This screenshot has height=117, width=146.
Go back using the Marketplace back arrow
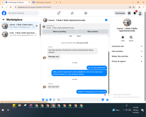(4, 20)
